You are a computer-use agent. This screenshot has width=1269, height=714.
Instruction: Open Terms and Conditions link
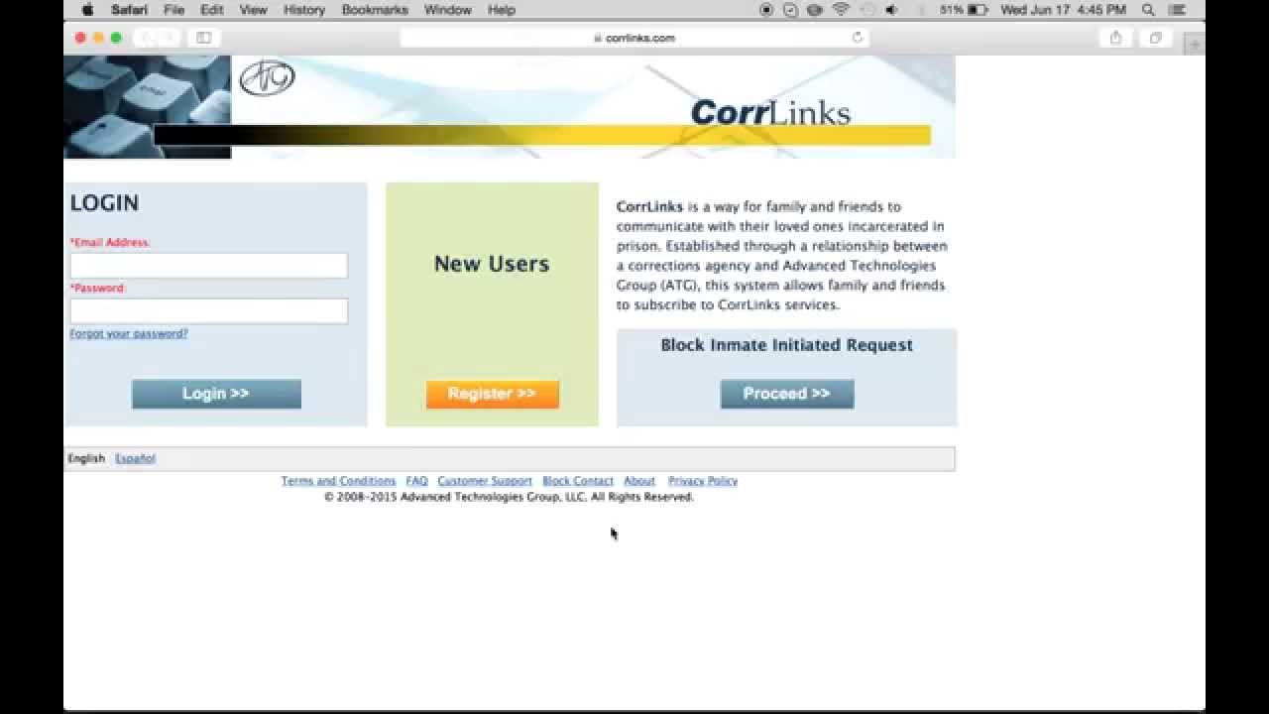(x=338, y=481)
